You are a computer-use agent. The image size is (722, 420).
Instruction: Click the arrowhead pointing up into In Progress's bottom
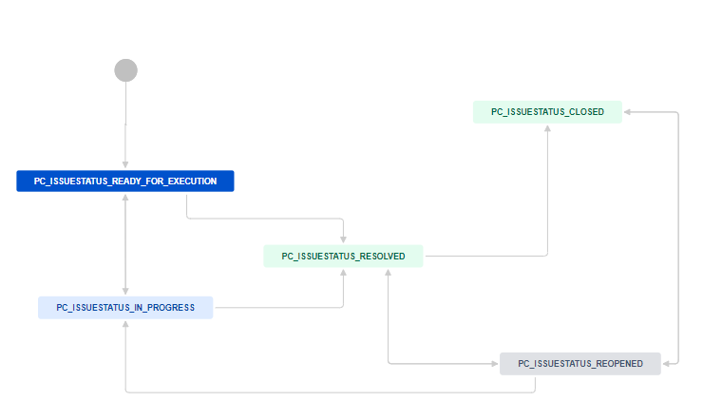(x=125, y=325)
